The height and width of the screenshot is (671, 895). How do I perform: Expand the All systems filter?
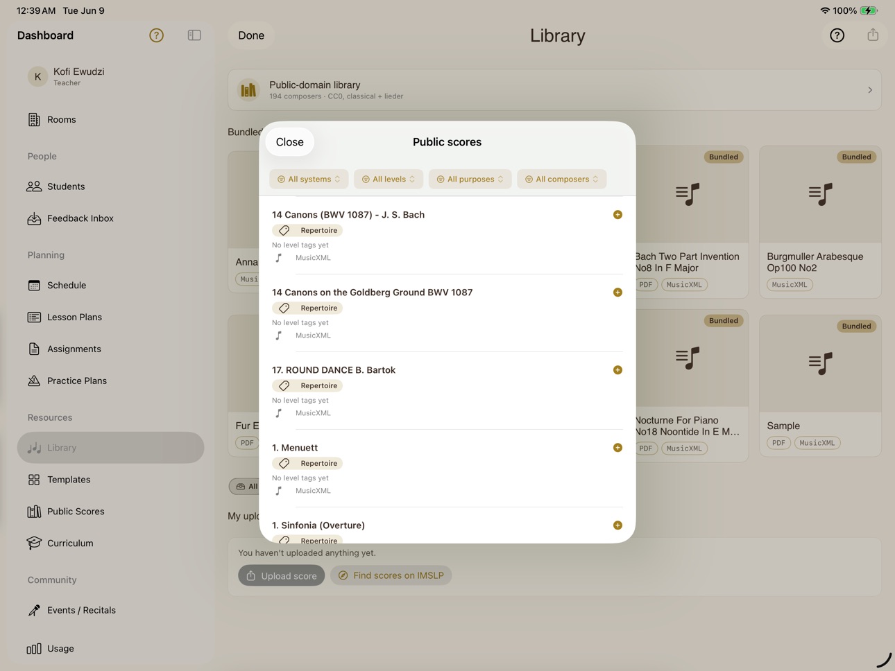click(x=309, y=179)
